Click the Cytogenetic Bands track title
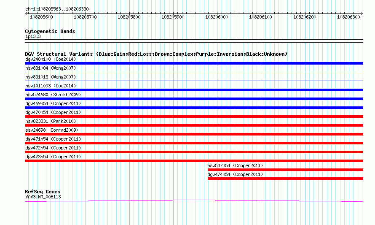This screenshot has width=375, height=225. 50,31
